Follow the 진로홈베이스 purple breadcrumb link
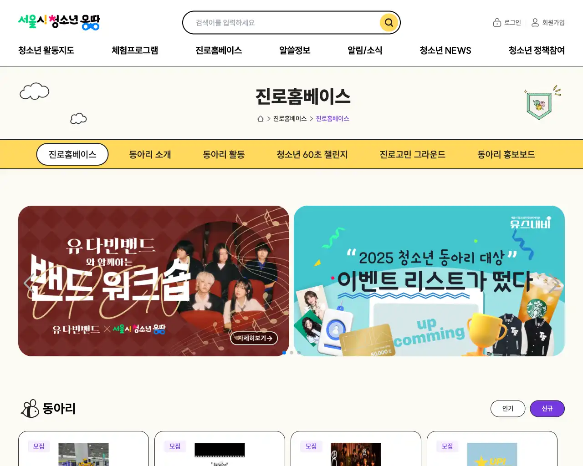Image resolution: width=583 pixels, height=466 pixels. 332,119
